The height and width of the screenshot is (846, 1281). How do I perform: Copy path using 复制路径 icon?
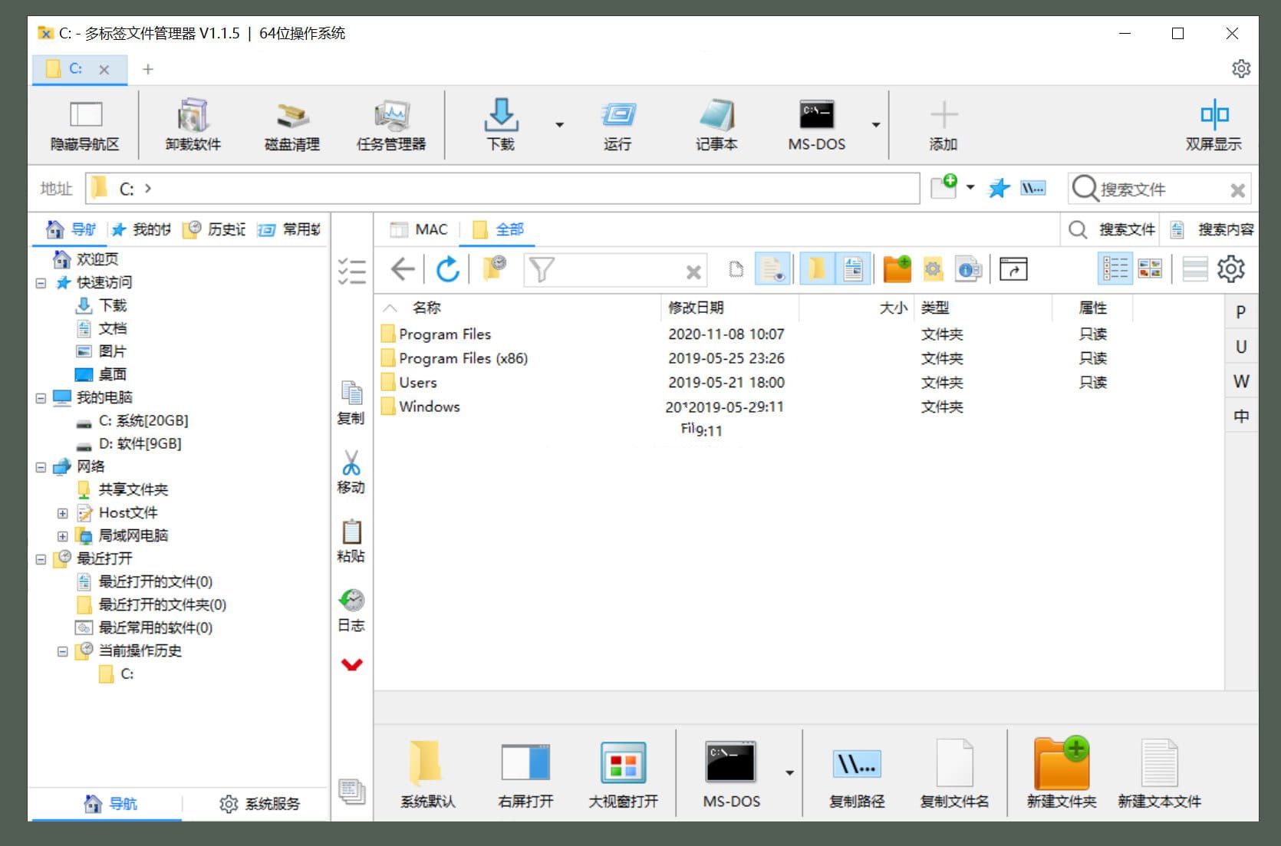[x=856, y=771]
